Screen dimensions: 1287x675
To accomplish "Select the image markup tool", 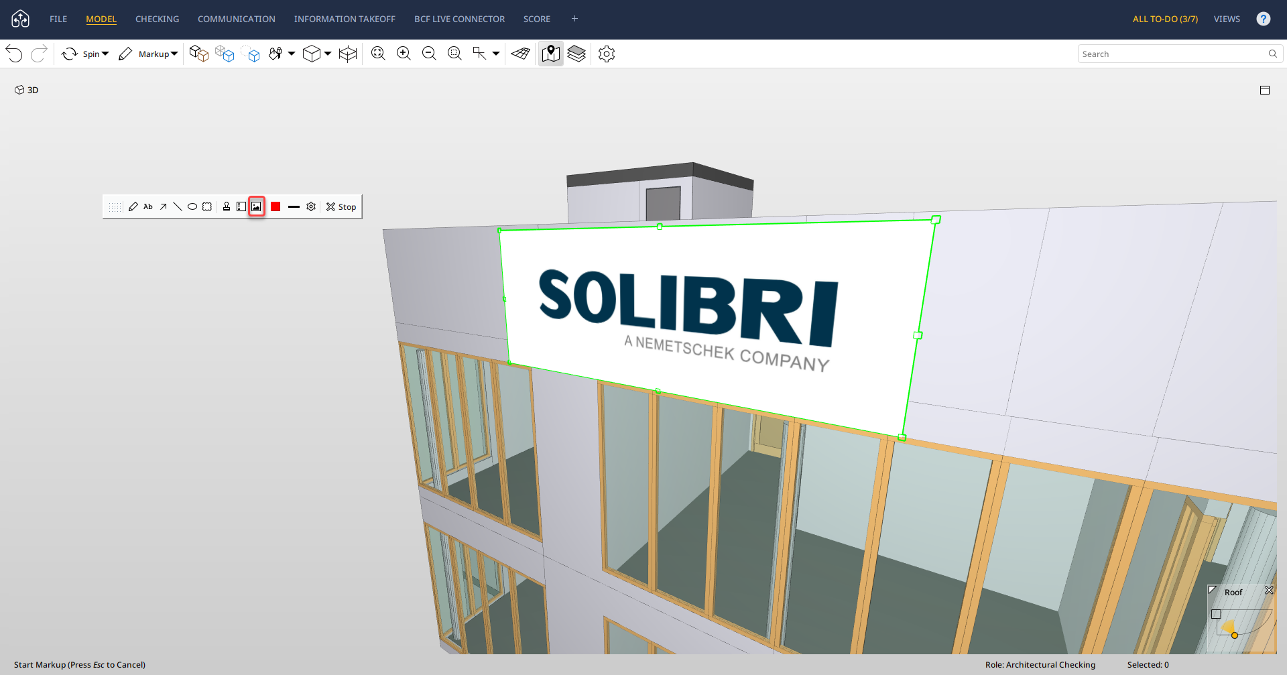I will [256, 206].
